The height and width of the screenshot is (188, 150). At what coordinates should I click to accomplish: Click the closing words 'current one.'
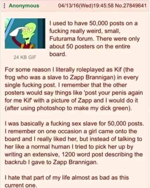21,185
